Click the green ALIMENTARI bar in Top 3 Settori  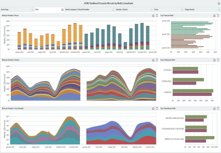click(x=193, y=91)
